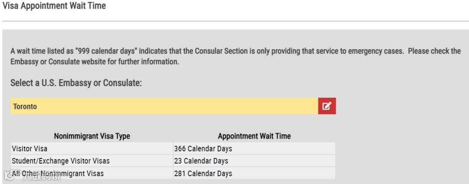
Task: Click the horizontal divider below the title
Action: pyautogui.click(x=234, y=21)
